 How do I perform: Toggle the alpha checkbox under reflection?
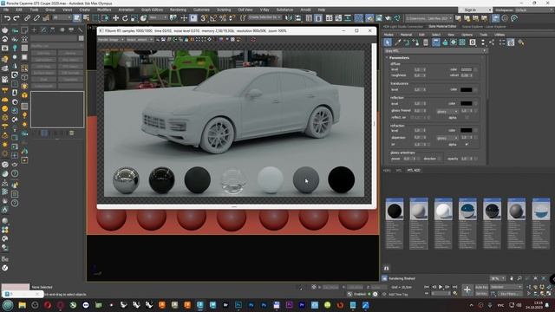coord(467,118)
